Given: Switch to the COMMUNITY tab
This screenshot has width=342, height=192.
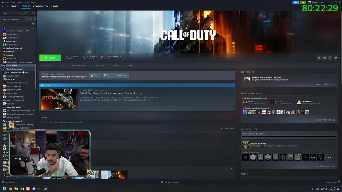Looking at the screenshot, I should (41, 6).
